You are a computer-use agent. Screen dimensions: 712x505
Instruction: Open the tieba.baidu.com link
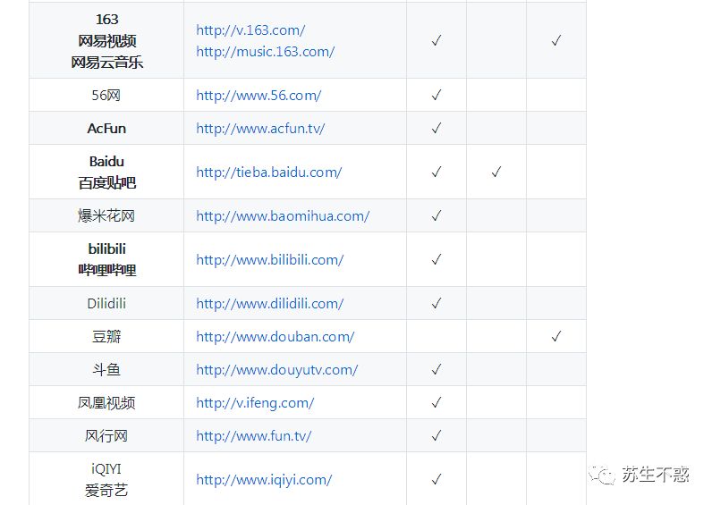tap(269, 173)
